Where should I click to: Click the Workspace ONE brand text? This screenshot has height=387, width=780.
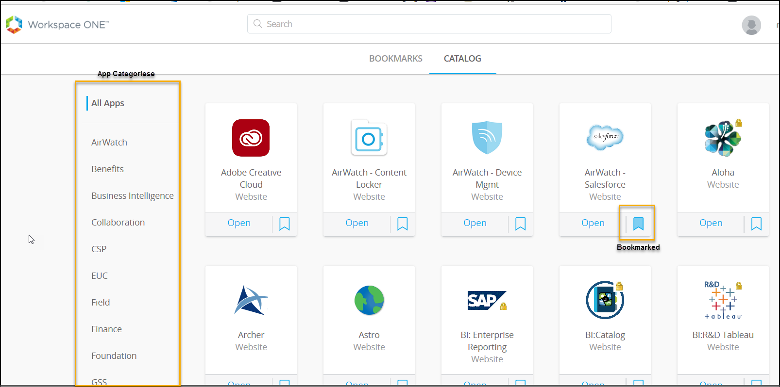(68, 25)
